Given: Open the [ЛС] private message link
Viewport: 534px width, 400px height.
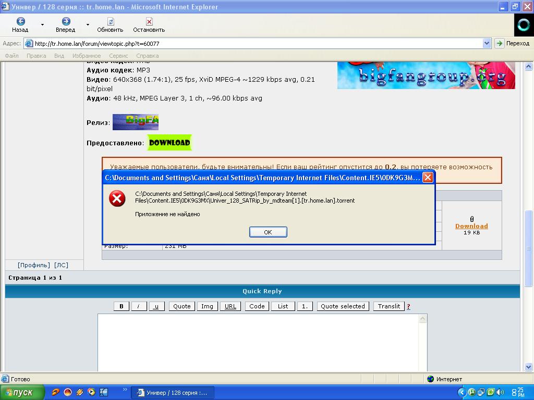Looking at the screenshot, I should (62, 265).
